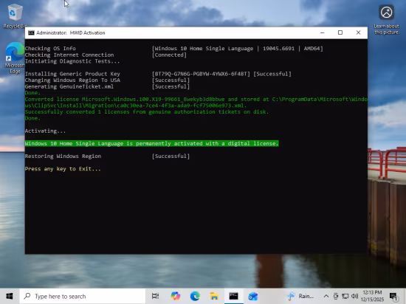The image size is (406, 304).
Task: Close the HWID Activation window
Action: click(358, 33)
